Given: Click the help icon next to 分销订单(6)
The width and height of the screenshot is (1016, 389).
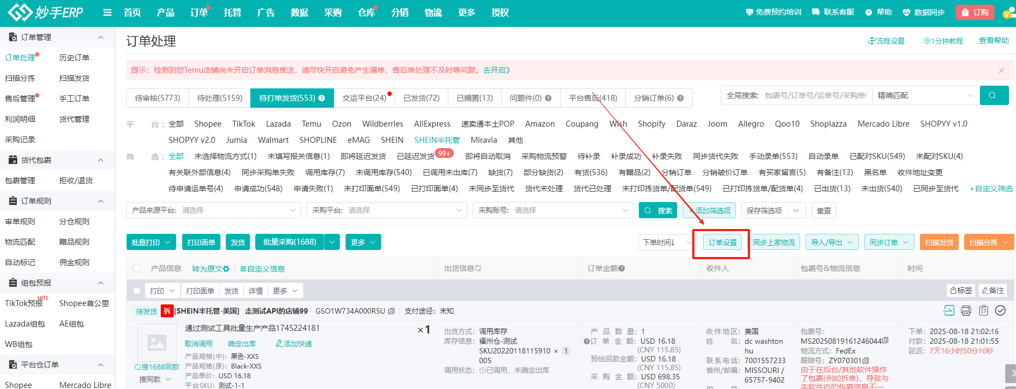Looking at the screenshot, I should tap(680, 98).
